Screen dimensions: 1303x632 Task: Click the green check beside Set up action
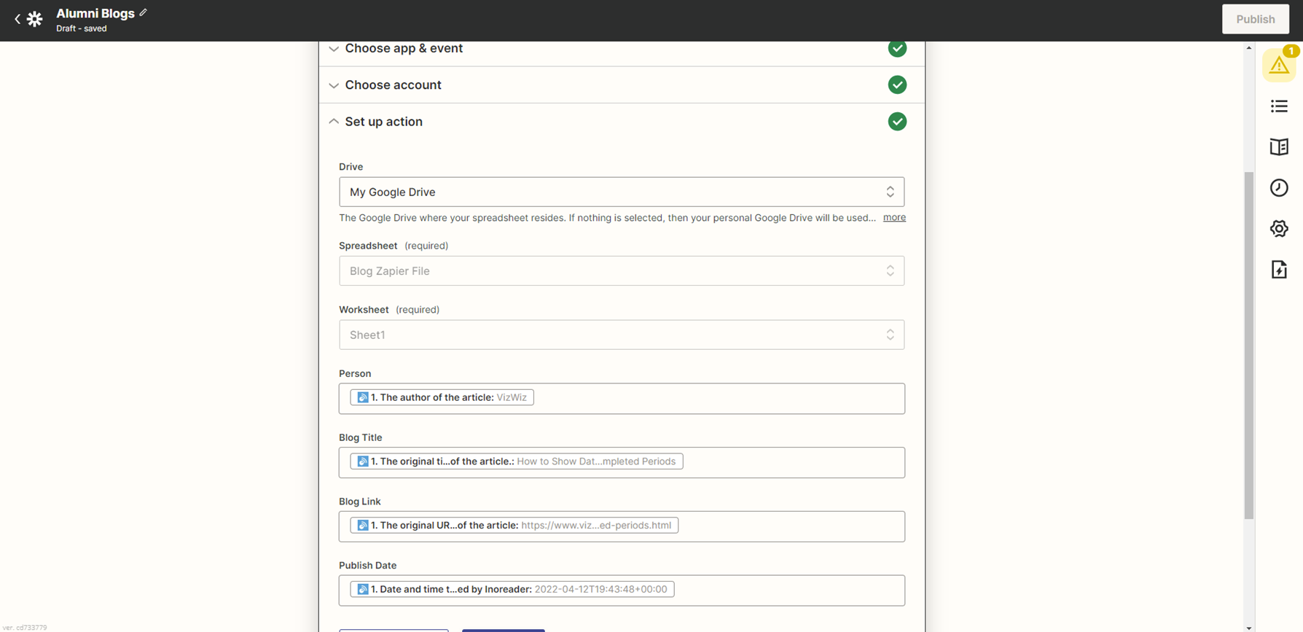click(897, 121)
